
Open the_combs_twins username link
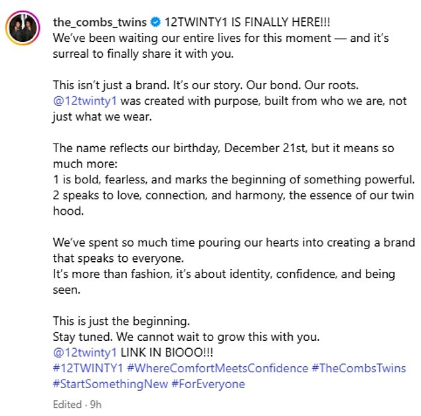pos(100,22)
